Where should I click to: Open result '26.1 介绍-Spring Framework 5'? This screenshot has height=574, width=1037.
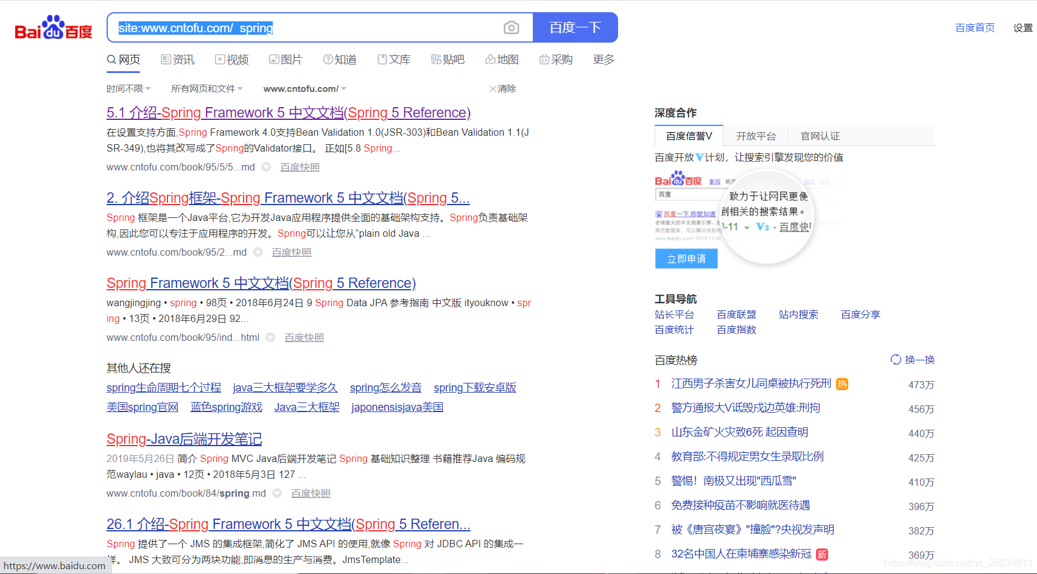point(289,524)
